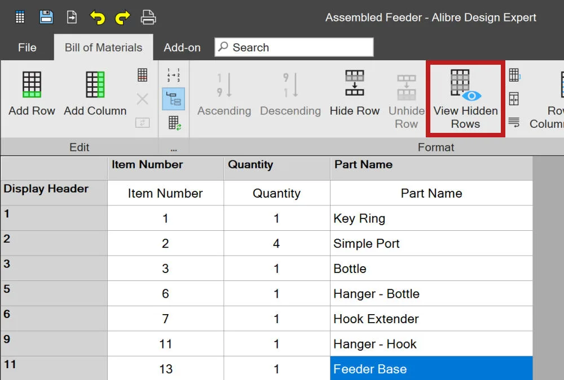Click the table refresh icon with green arrows
The width and height of the screenshot is (564, 380).
tap(174, 123)
